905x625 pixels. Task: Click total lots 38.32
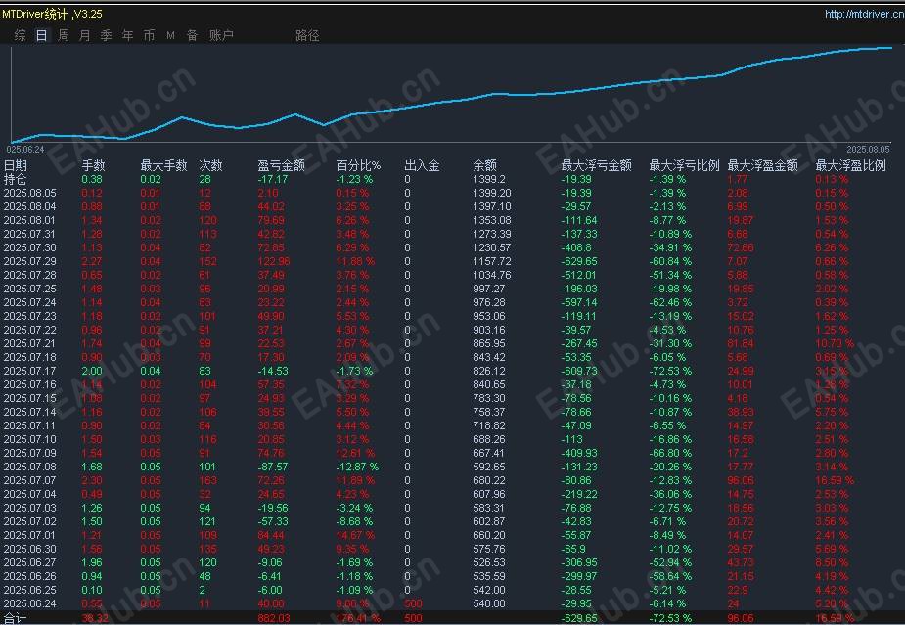point(94,619)
